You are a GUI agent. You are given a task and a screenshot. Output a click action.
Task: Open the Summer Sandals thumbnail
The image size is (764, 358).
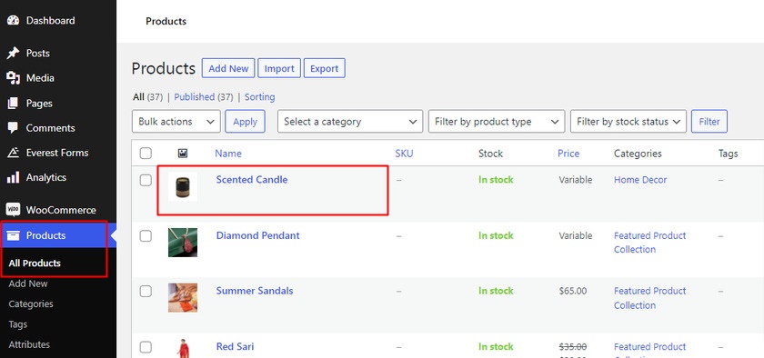tap(183, 298)
